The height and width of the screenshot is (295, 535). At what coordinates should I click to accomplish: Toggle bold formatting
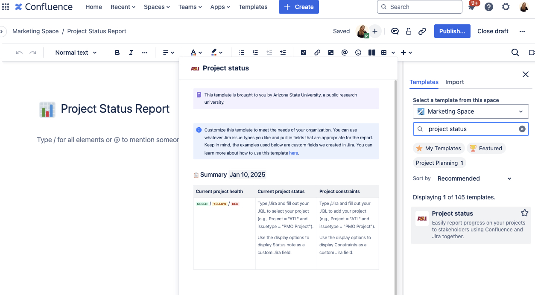tap(117, 53)
